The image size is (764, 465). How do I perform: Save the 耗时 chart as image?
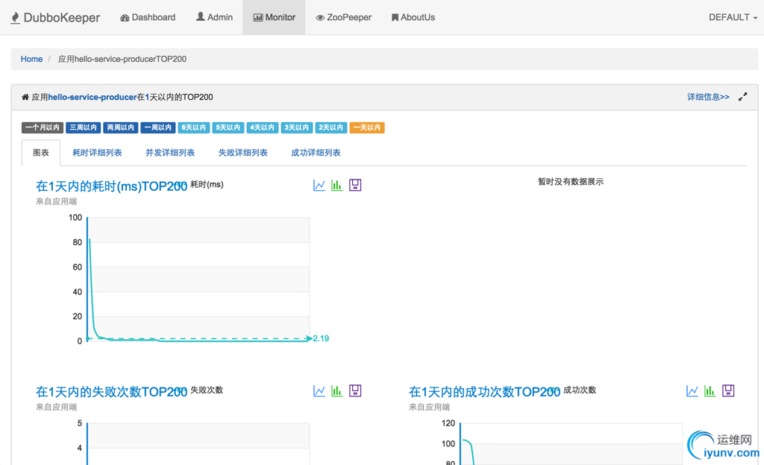coord(355,186)
